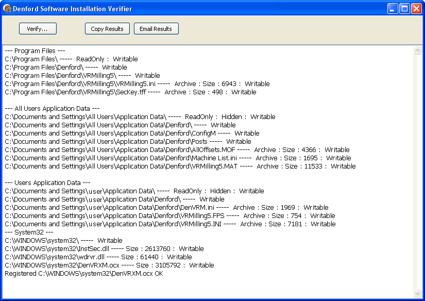Image resolution: width=425 pixels, height=301 pixels.
Task: Click the vertical scrollbar track
Action: point(418,170)
